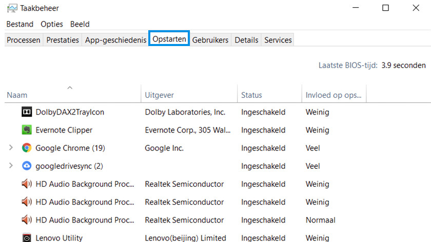Click the speaker icon in the Normaal-impact row
The image size is (431, 242).
pos(27,220)
